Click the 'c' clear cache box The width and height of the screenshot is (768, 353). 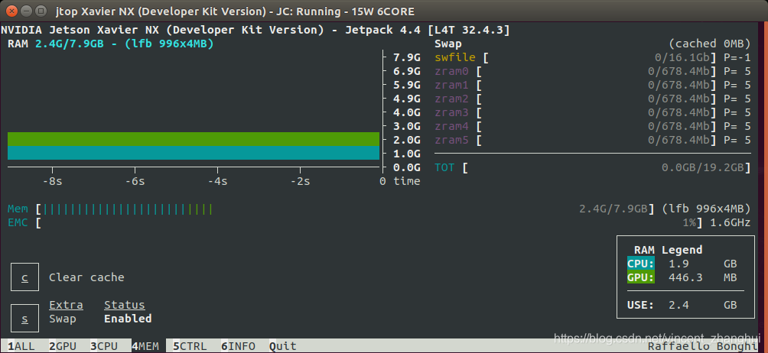(x=25, y=277)
